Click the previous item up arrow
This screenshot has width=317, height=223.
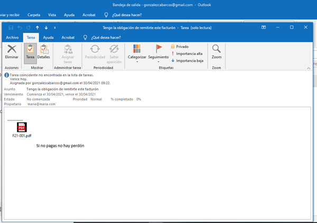pyautogui.click(x=38, y=27)
